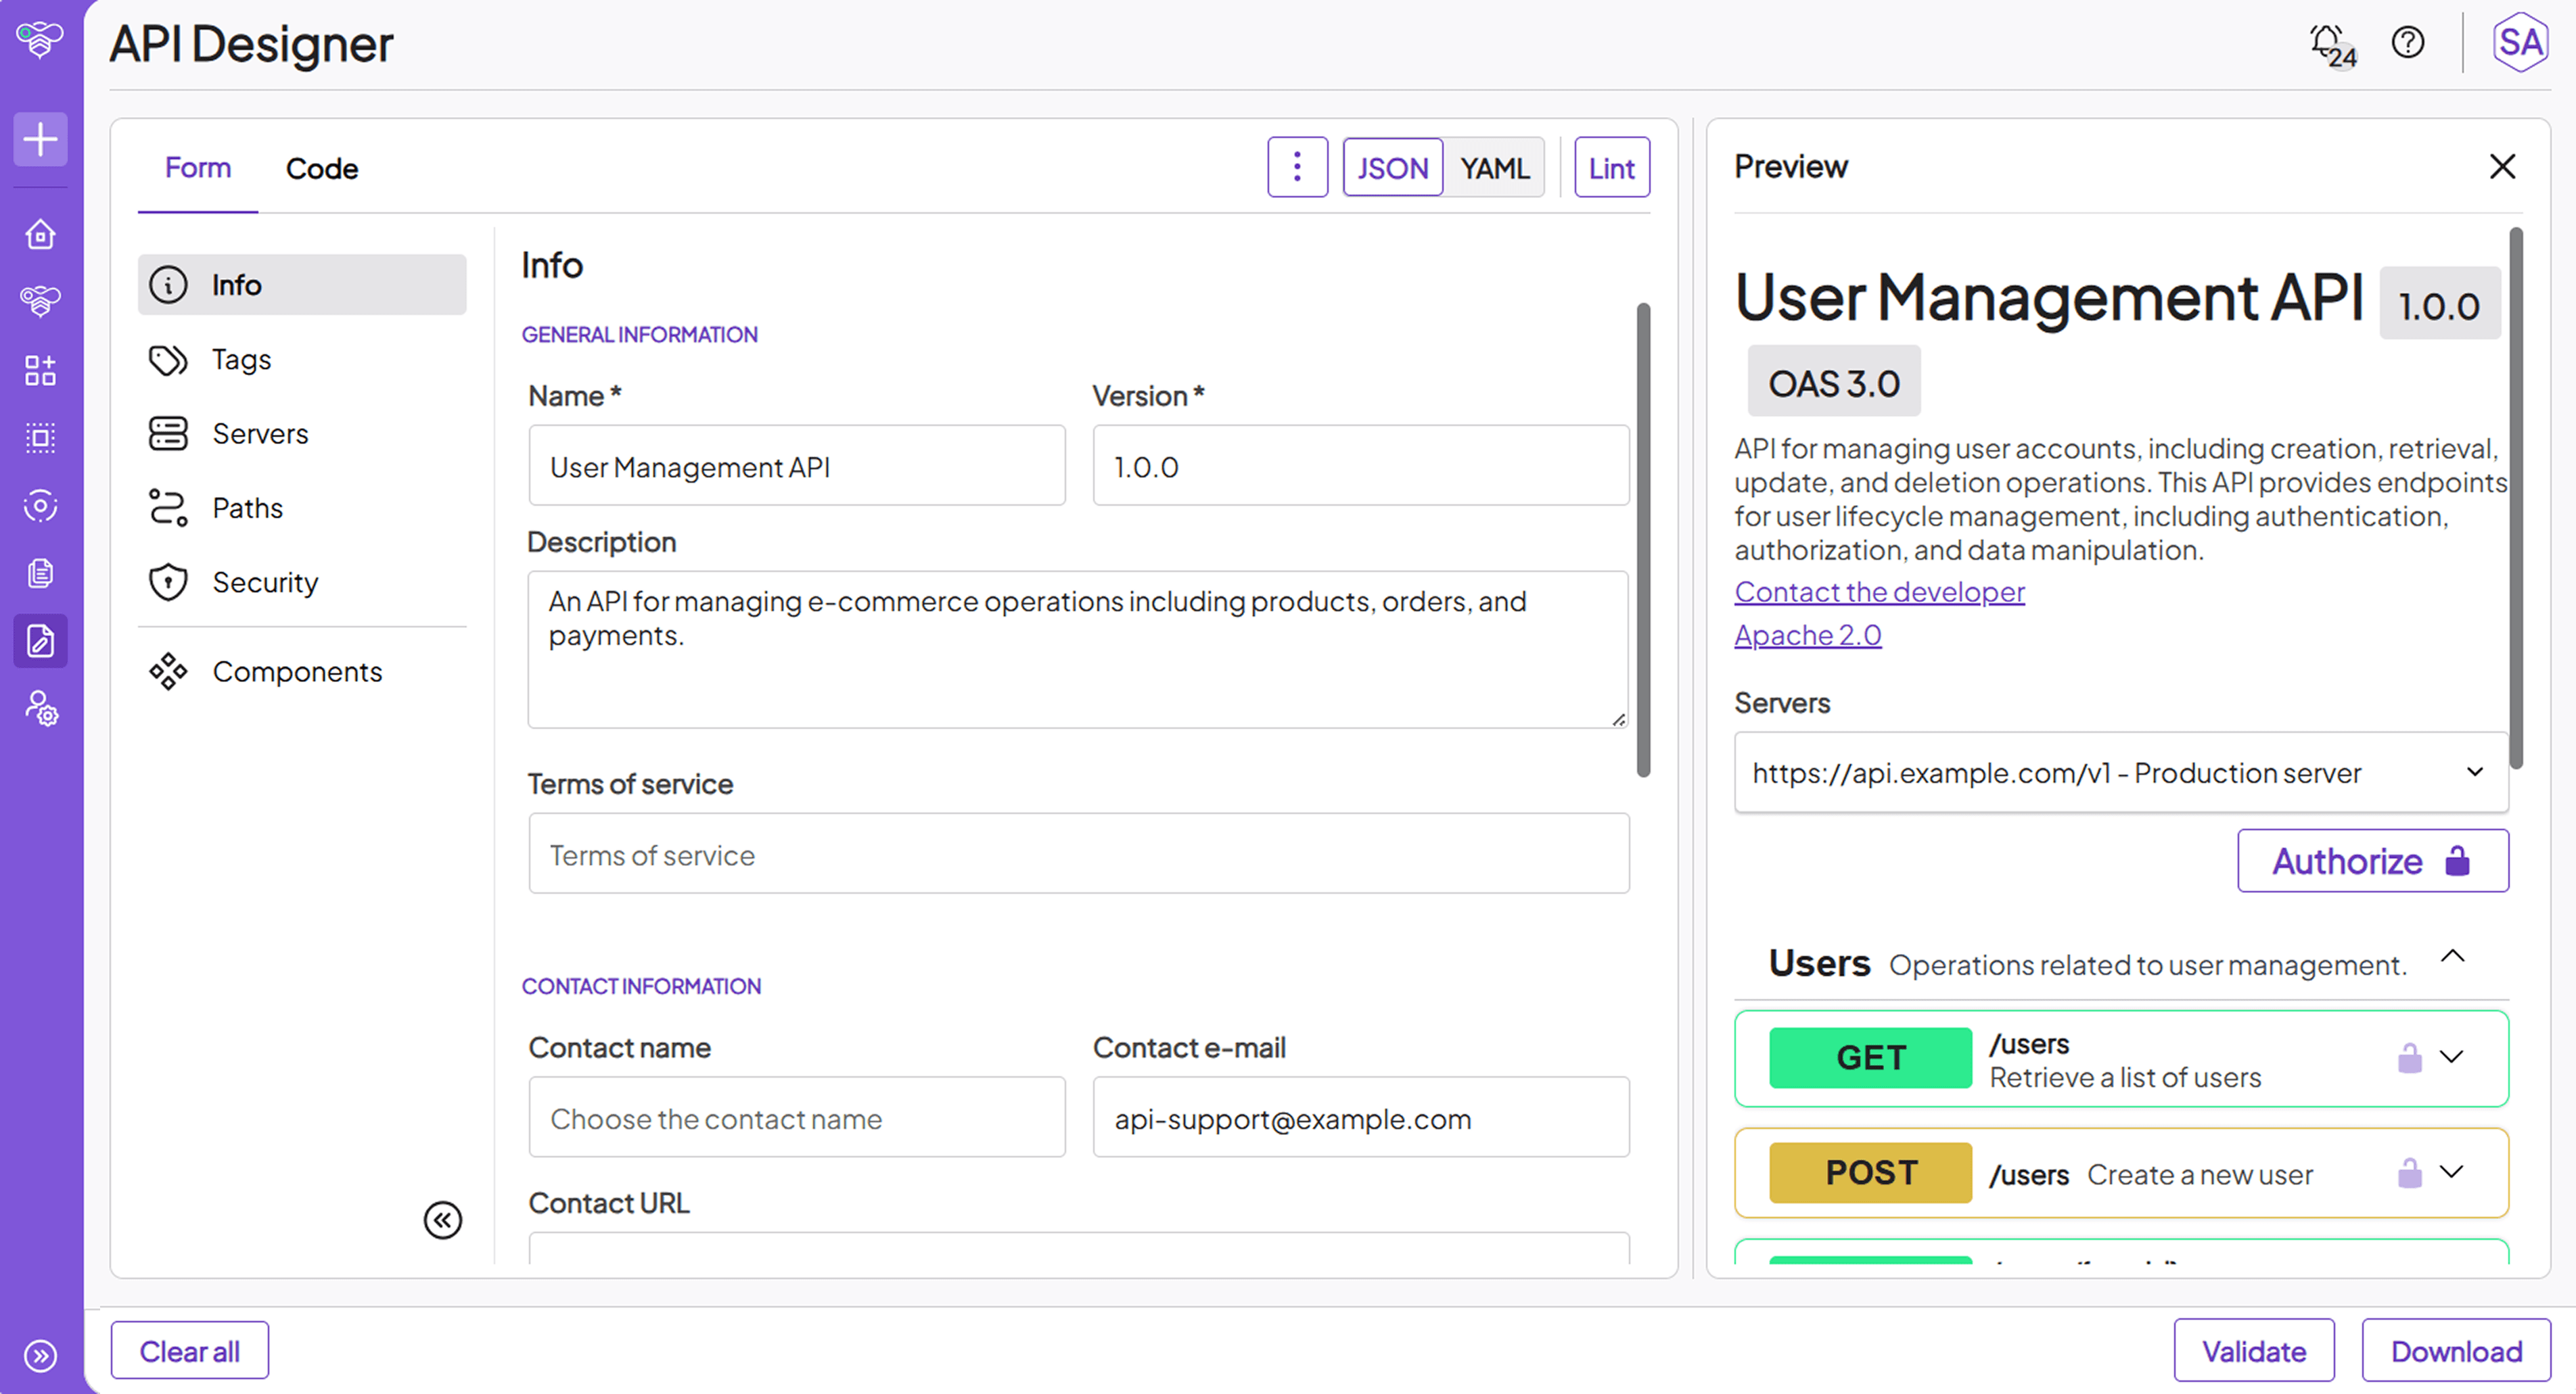
Task: Collapse the Users operations section
Action: 2452,957
